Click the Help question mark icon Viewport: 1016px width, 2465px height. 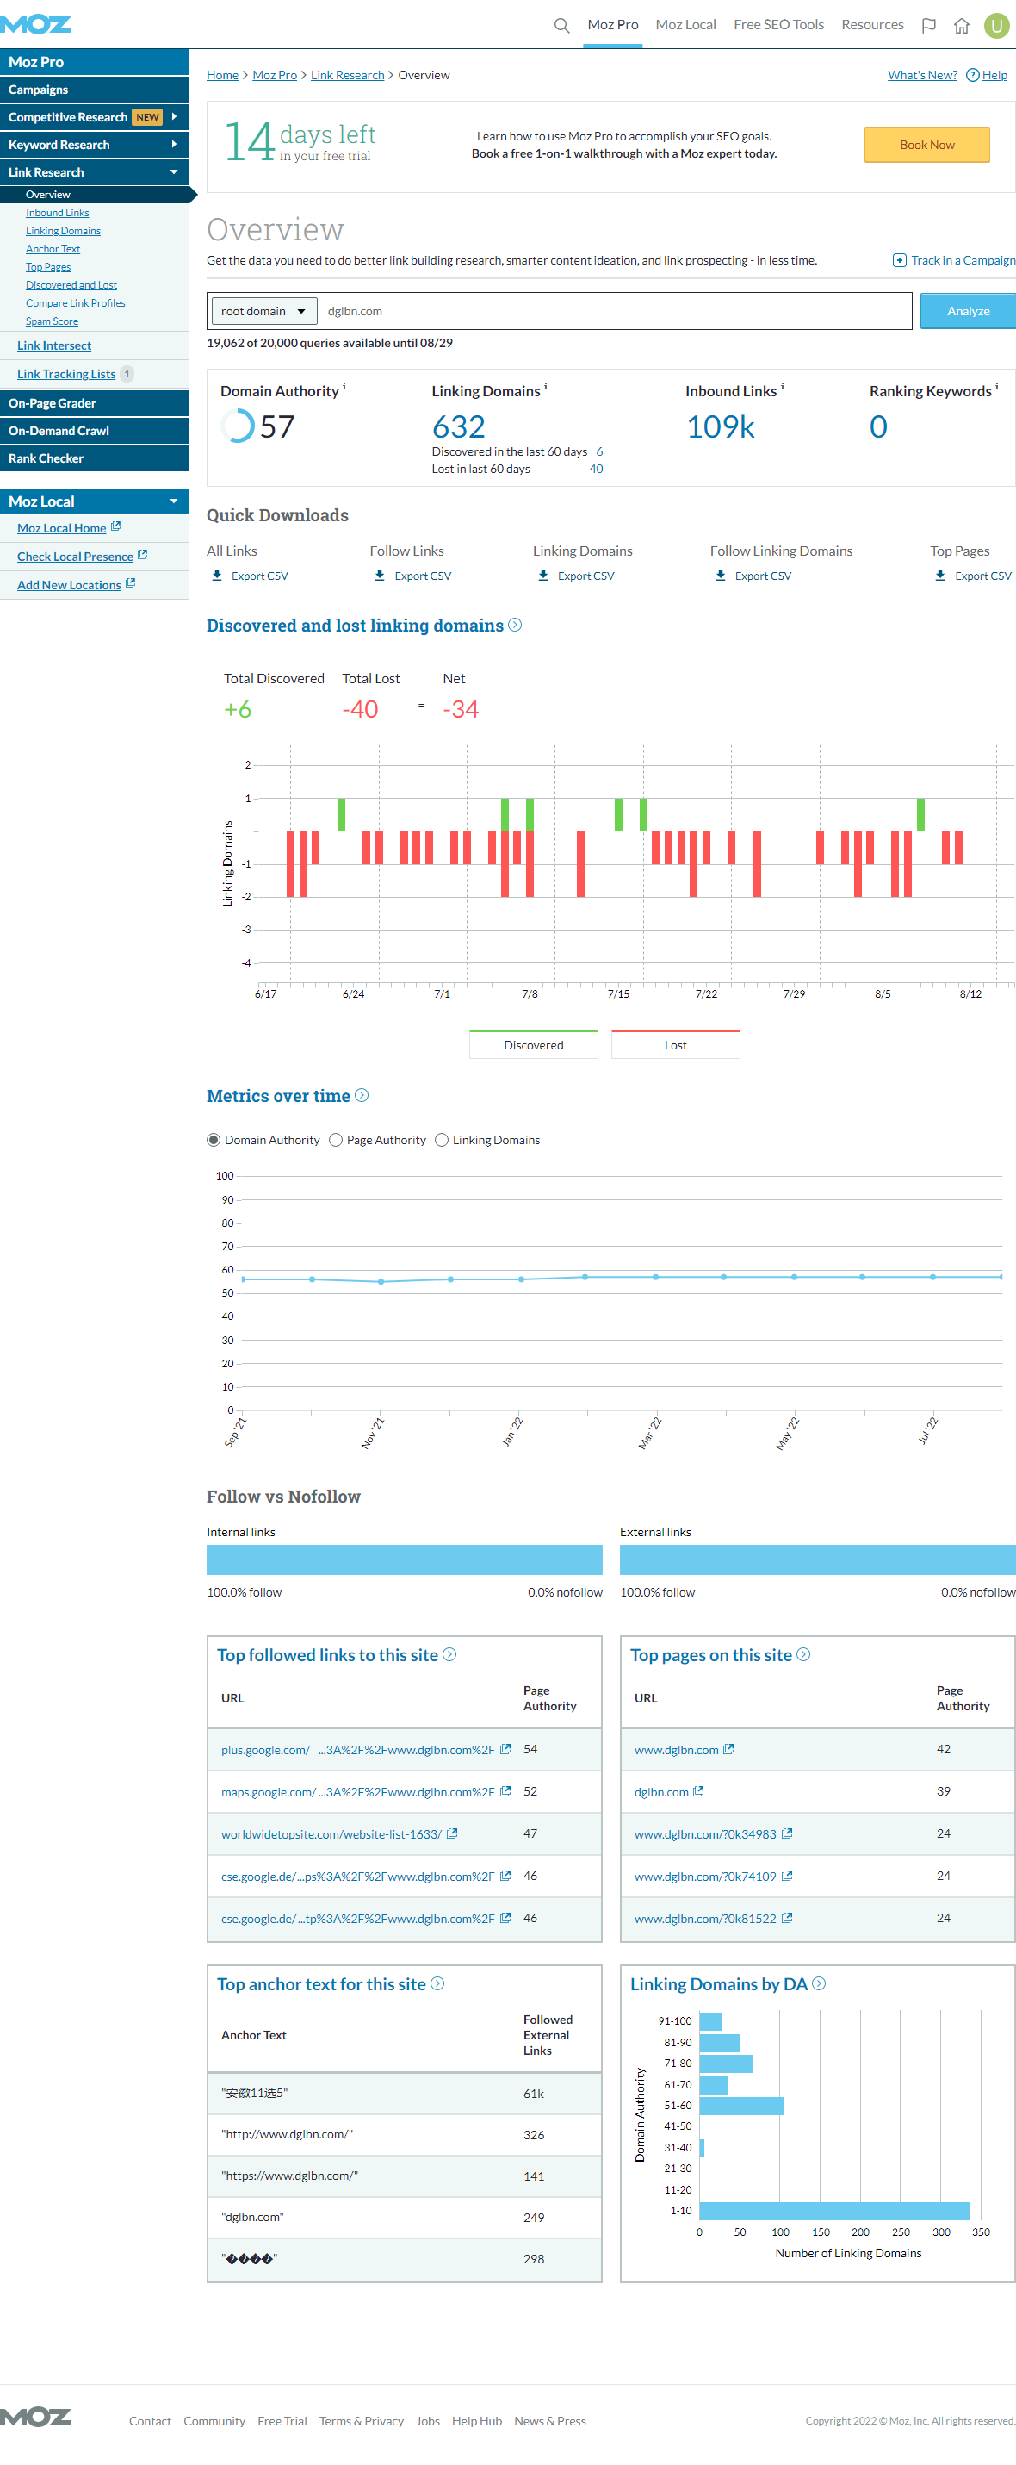pyautogui.click(x=972, y=75)
